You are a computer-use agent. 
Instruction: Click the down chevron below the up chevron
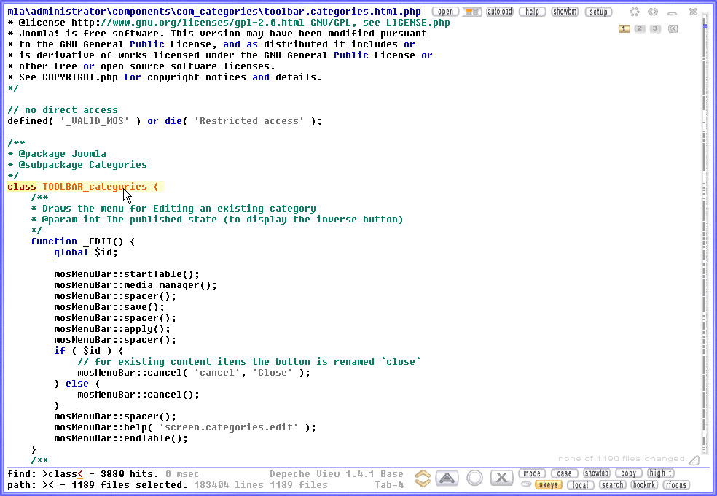[423, 484]
